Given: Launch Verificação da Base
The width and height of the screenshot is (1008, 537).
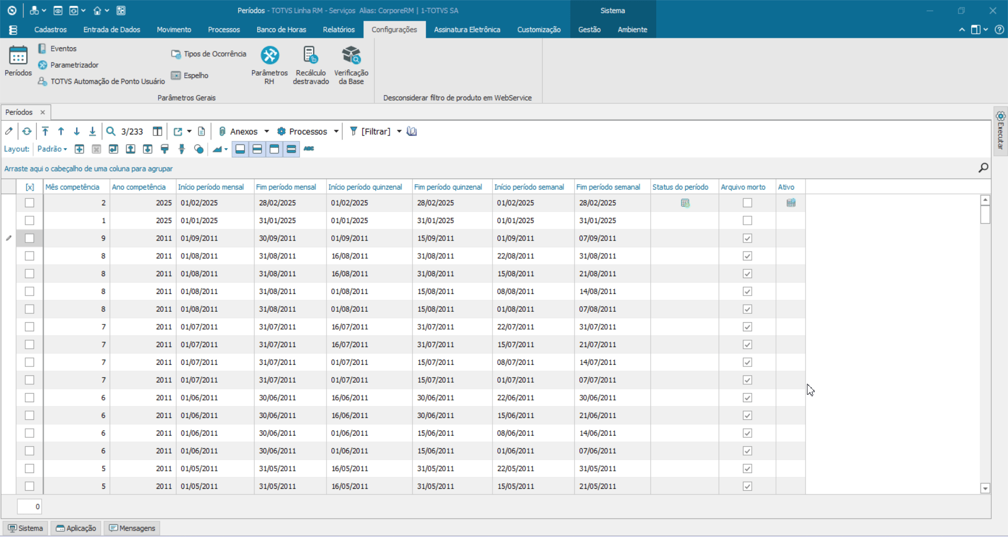Looking at the screenshot, I should click(x=351, y=65).
